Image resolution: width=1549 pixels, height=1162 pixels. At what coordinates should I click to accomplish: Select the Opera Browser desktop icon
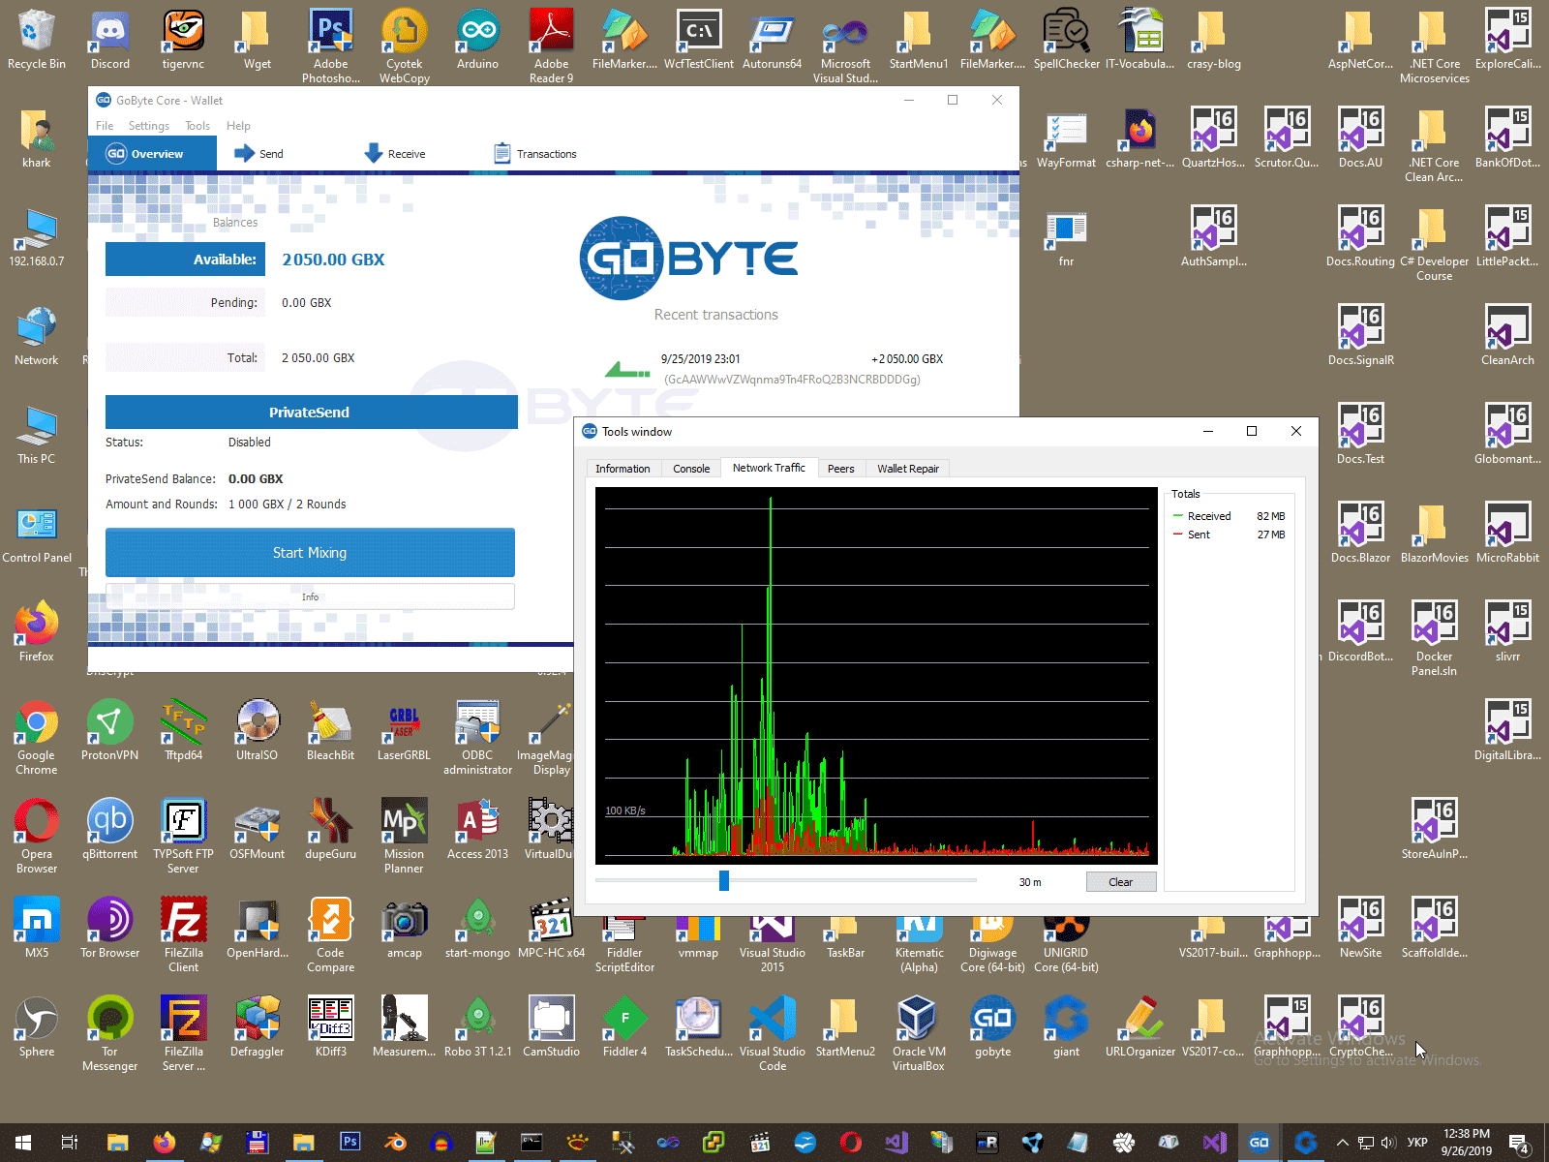pyautogui.click(x=37, y=836)
